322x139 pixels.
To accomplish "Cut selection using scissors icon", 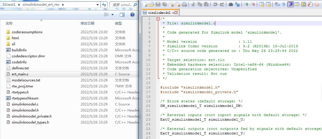I will click(193, 4).
